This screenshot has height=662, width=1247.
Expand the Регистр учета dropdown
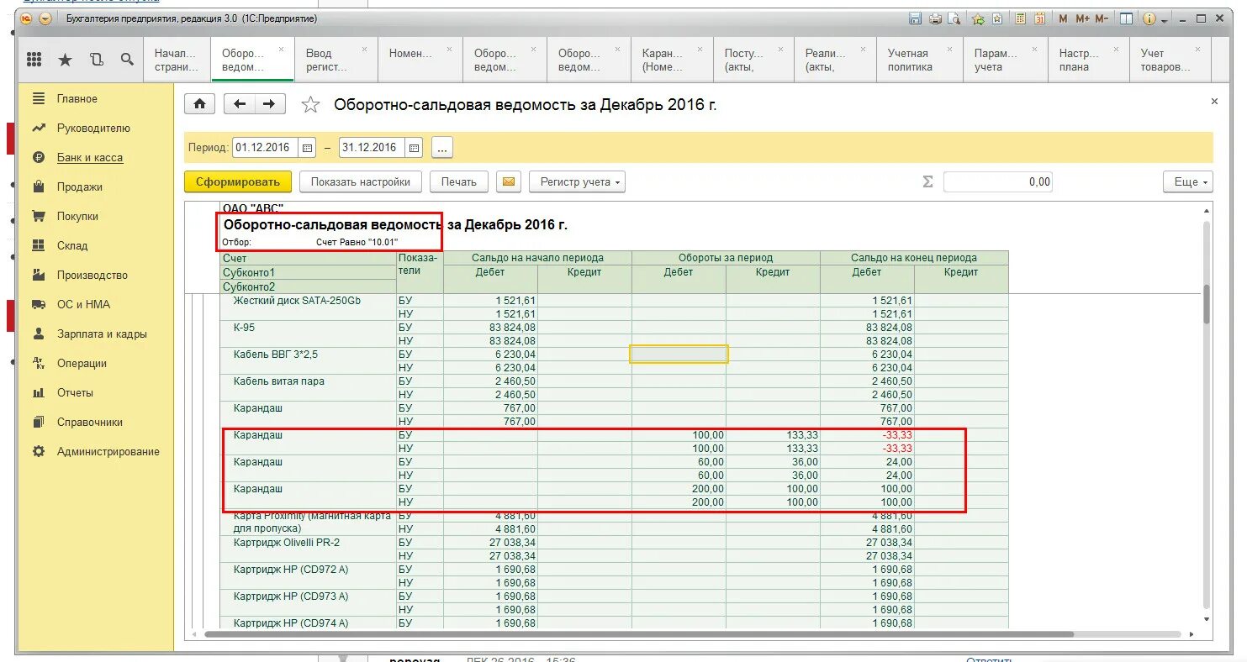click(577, 181)
